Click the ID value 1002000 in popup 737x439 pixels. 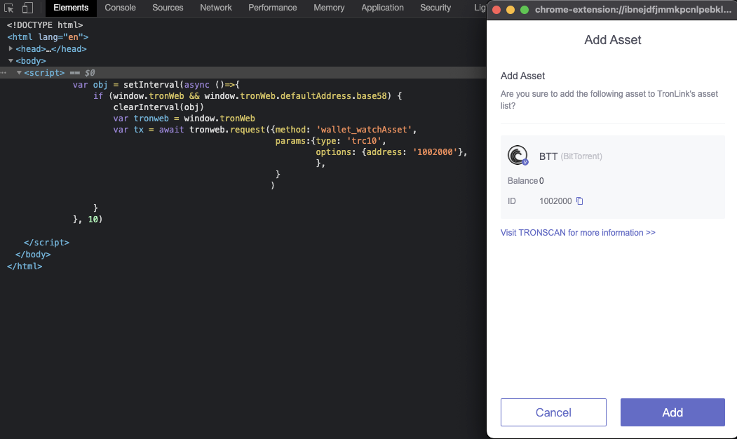[555, 201]
